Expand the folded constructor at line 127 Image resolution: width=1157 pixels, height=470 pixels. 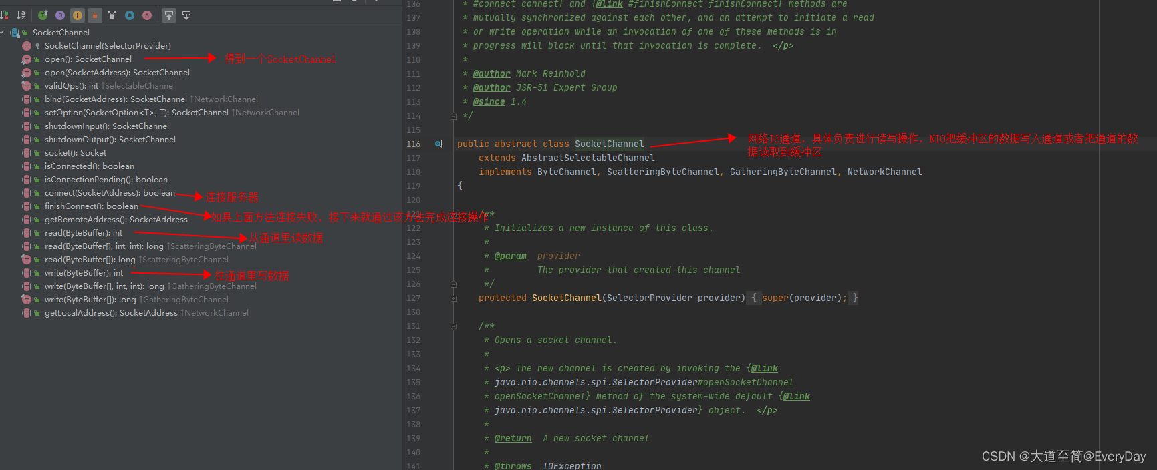[453, 298]
